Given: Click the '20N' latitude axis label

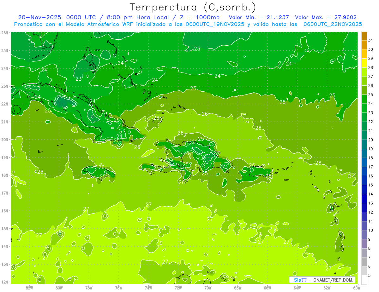Looking at the screenshot, I should point(4,139).
